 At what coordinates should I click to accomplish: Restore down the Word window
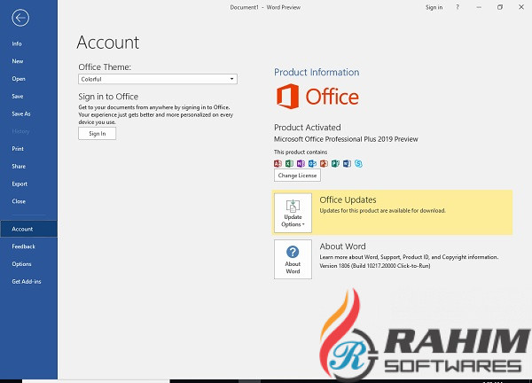(500, 7)
